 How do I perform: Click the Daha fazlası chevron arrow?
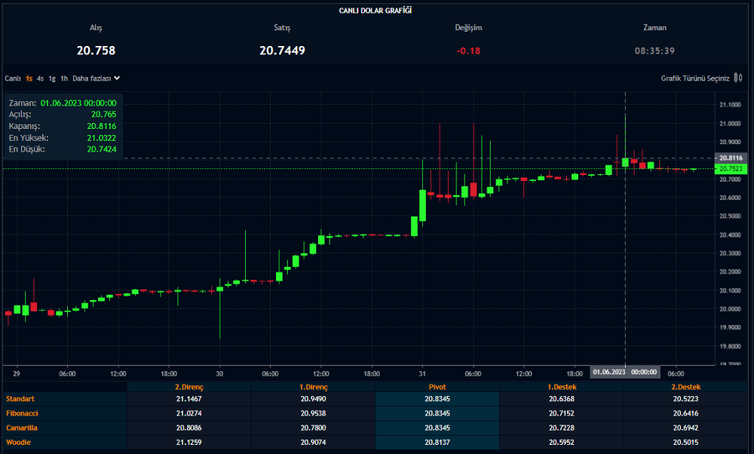[117, 78]
